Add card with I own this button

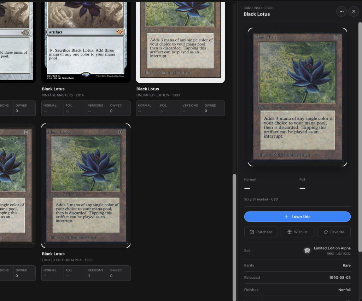point(297,217)
